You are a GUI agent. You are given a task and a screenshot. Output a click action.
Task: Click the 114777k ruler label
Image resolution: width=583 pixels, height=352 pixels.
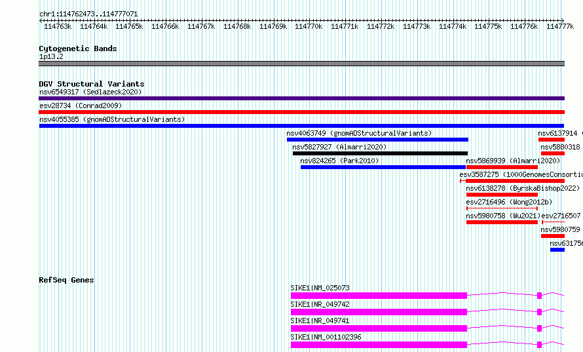click(x=560, y=27)
